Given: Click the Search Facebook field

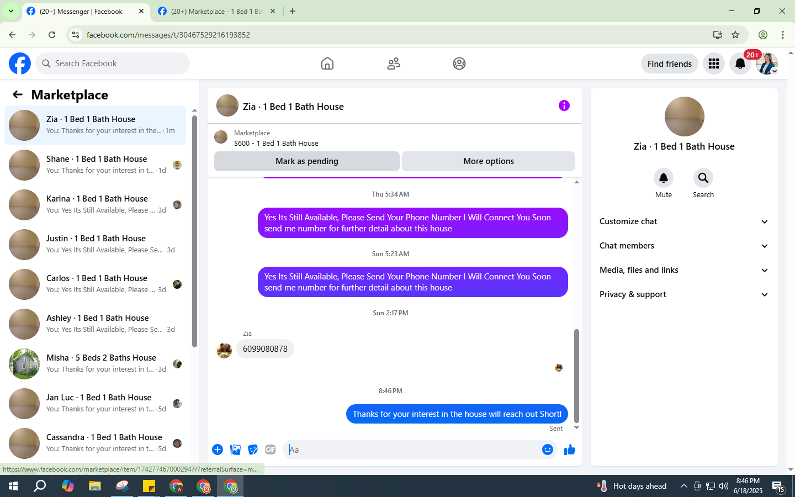Looking at the screenshot, I should pos(113,64).
